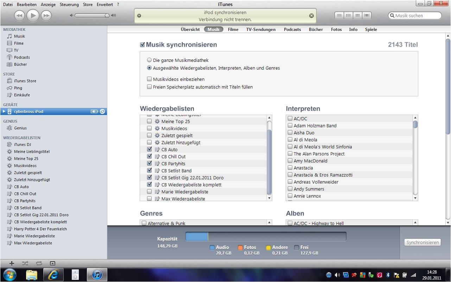Switch to the Podcasts tab
The height and width of the screenshot is (282, 451).
[x=292, y=30]
